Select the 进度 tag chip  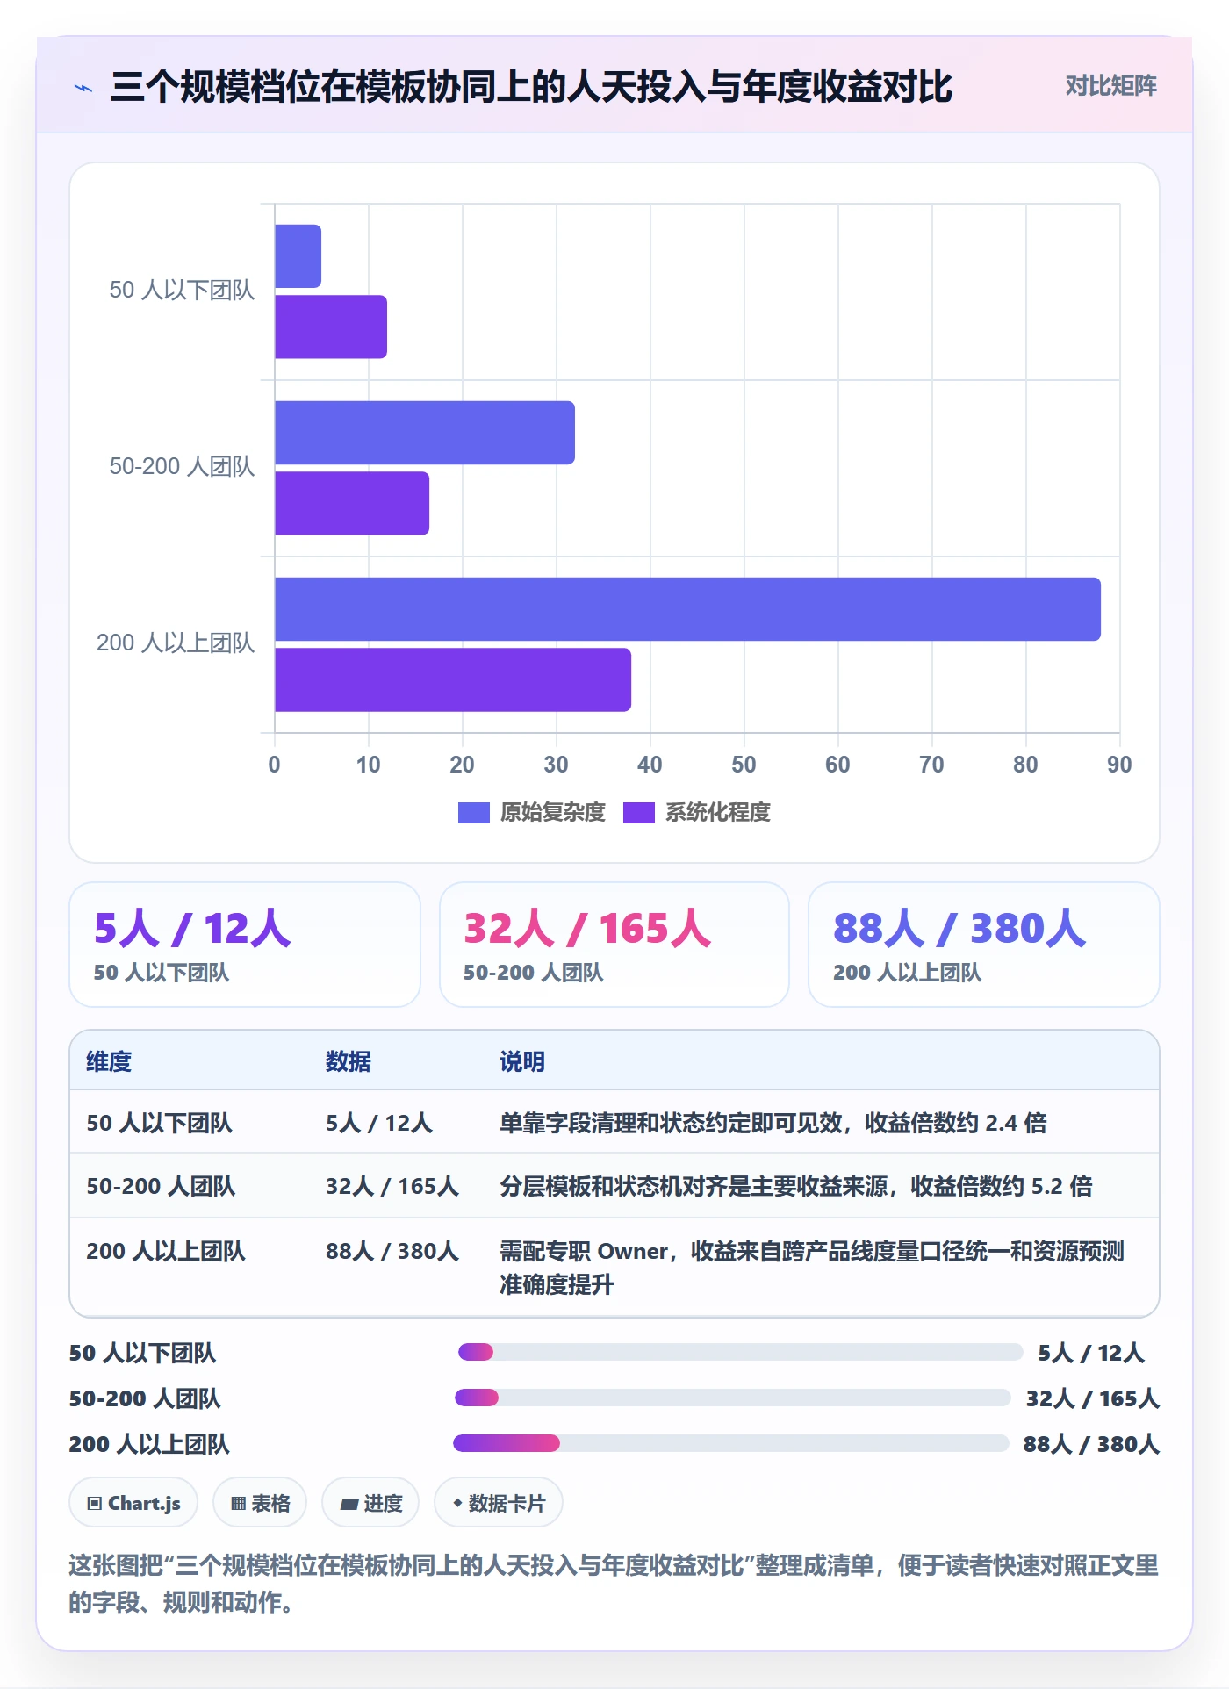(x=370, y=1503)
